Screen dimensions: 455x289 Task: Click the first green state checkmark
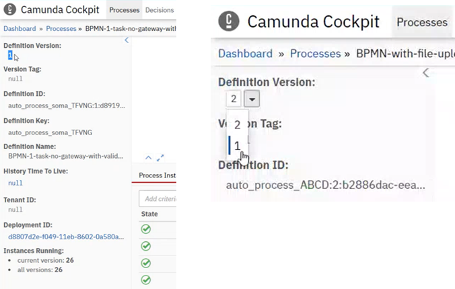click(145, 229)
